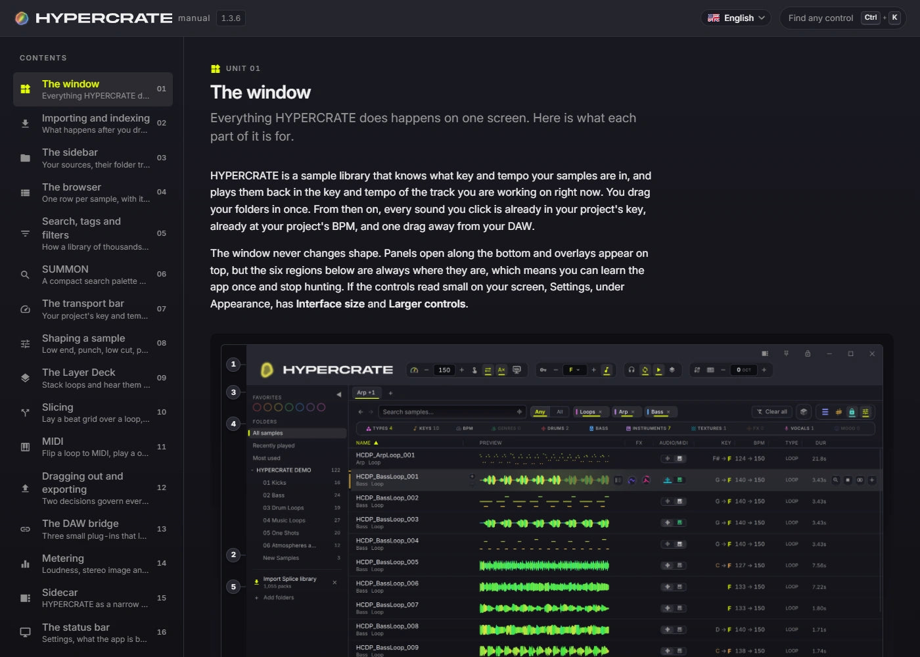Open the INSTRUMENTS 7 filter category
920x657 pixels.
click(x=649, y=428)
